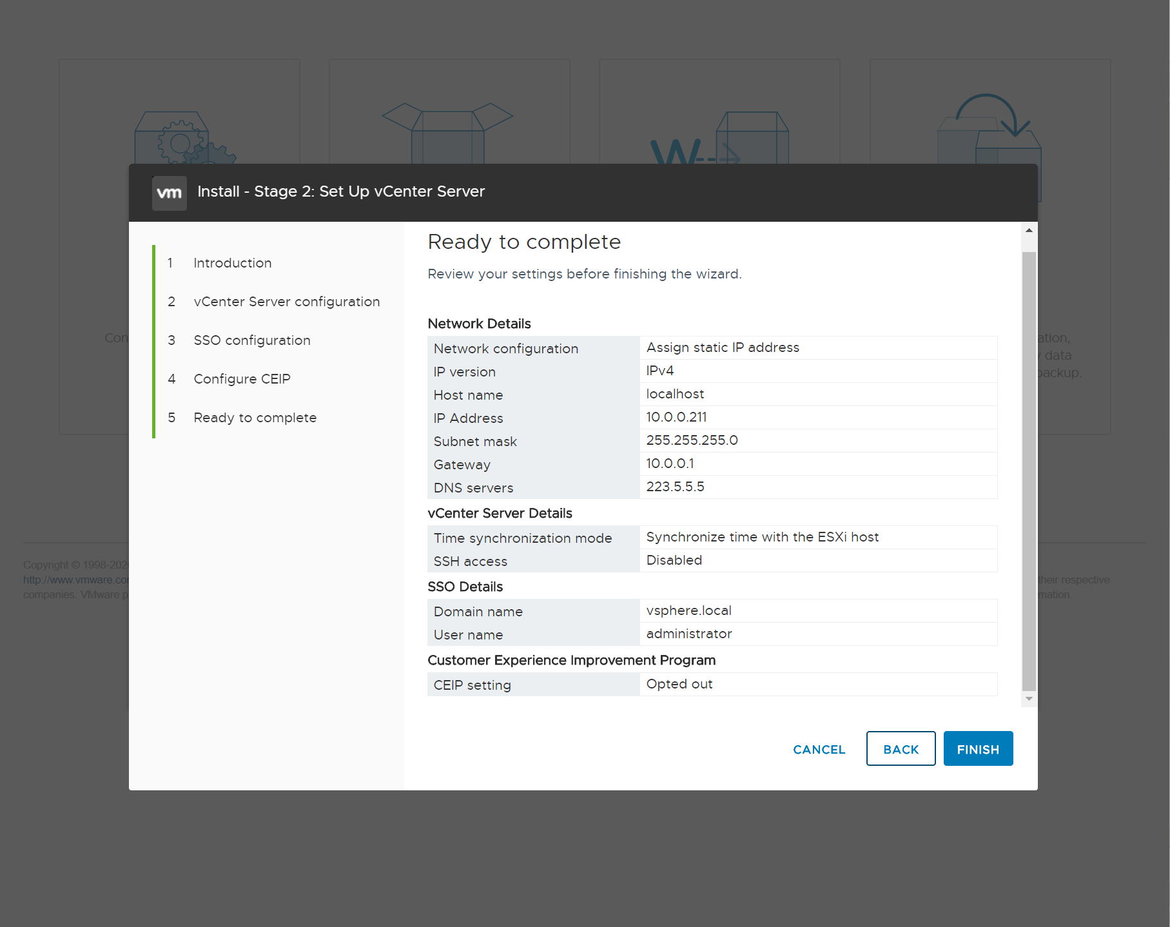Click the SSH access label
The width and height of the screenshot is (1170, 927).
471,561
